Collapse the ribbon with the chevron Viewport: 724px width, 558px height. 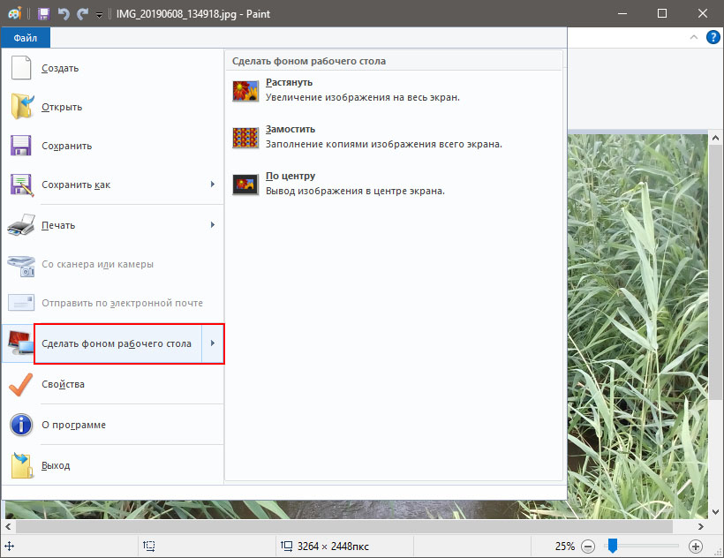pos(693,37)
